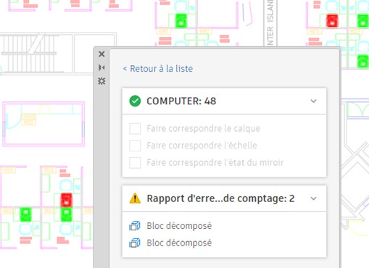
Task: Click first Bloc décomposé block icon
Action: click(x=135, y=226)
